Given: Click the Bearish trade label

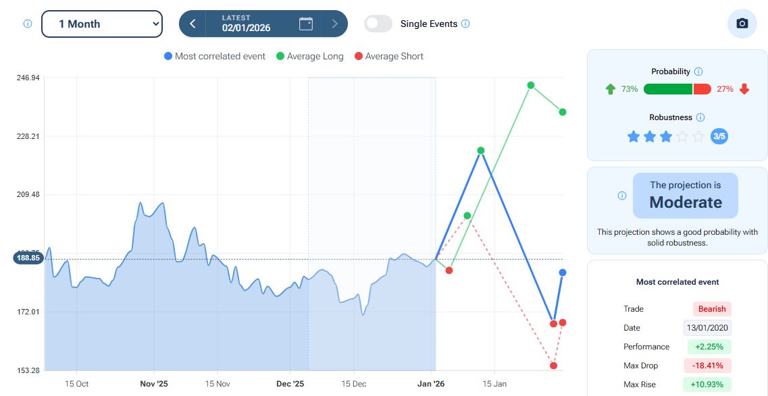Looking at the screenshot, I should (712, 309).
